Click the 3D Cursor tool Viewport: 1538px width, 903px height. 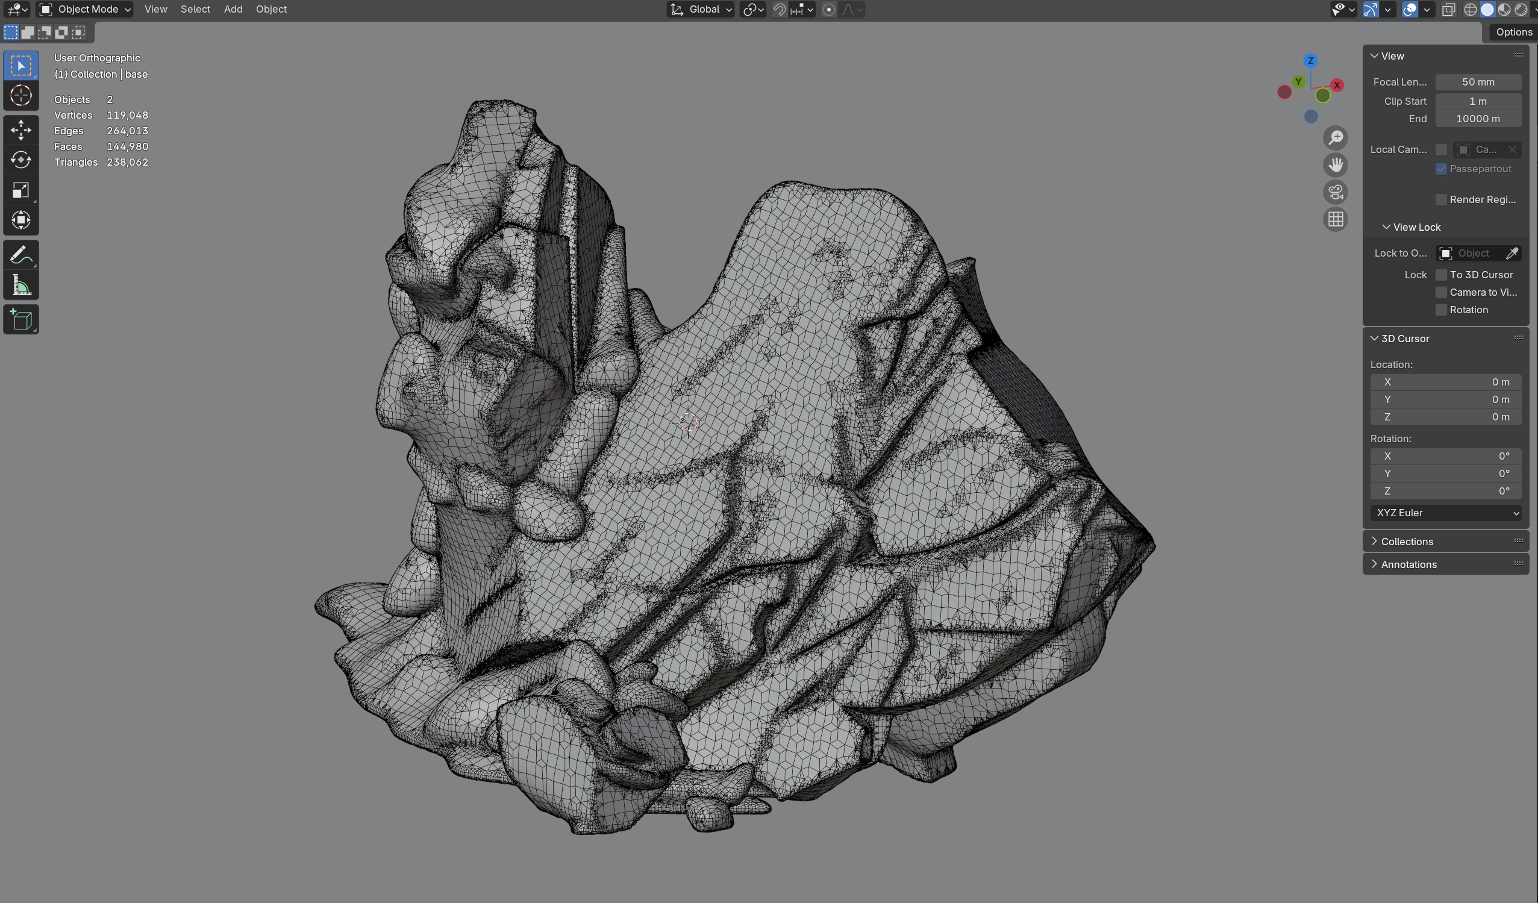pos(20,96)
